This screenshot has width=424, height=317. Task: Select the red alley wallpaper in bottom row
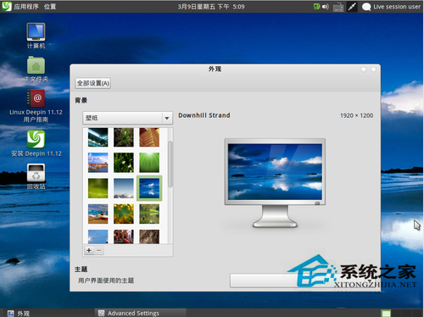point(124,236)
